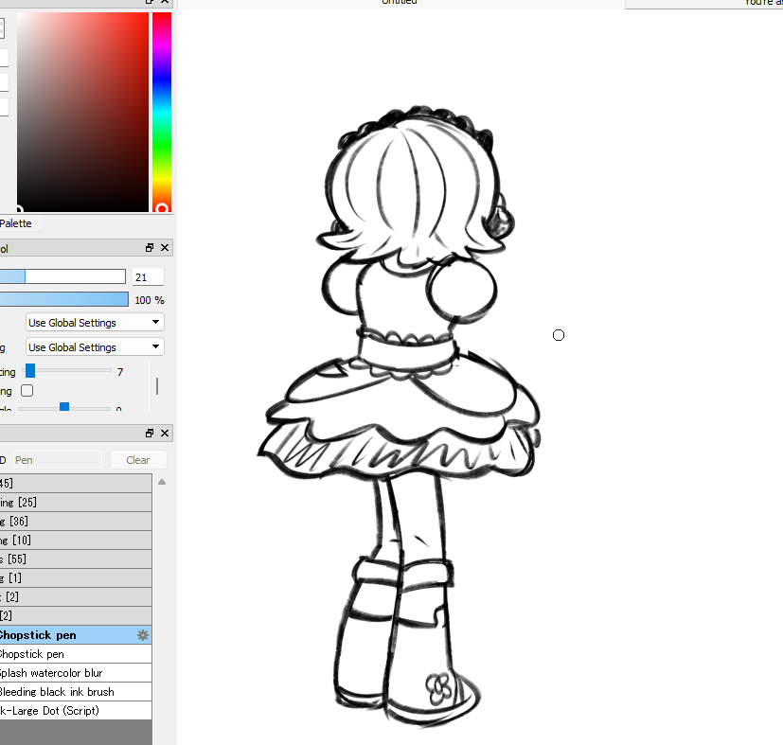Expand the brush group with [55] items

point(76,559)
